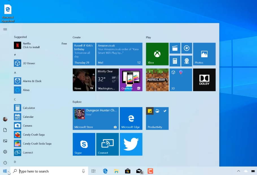Open the 3D folder tile
Screen dimensions: 257x175
pos(181,80)
